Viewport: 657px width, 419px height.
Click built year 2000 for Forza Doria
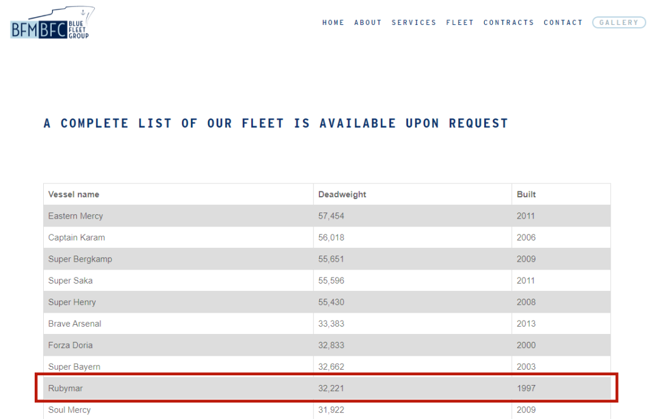pyautogui.click(x=526, y=346)
